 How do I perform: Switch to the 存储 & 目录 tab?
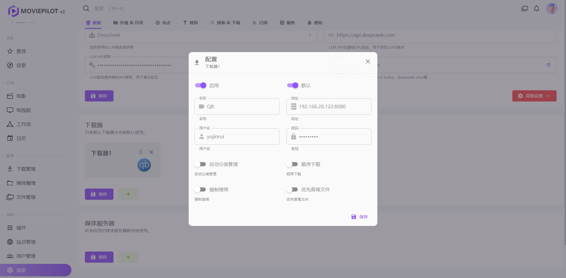[128, 23]
